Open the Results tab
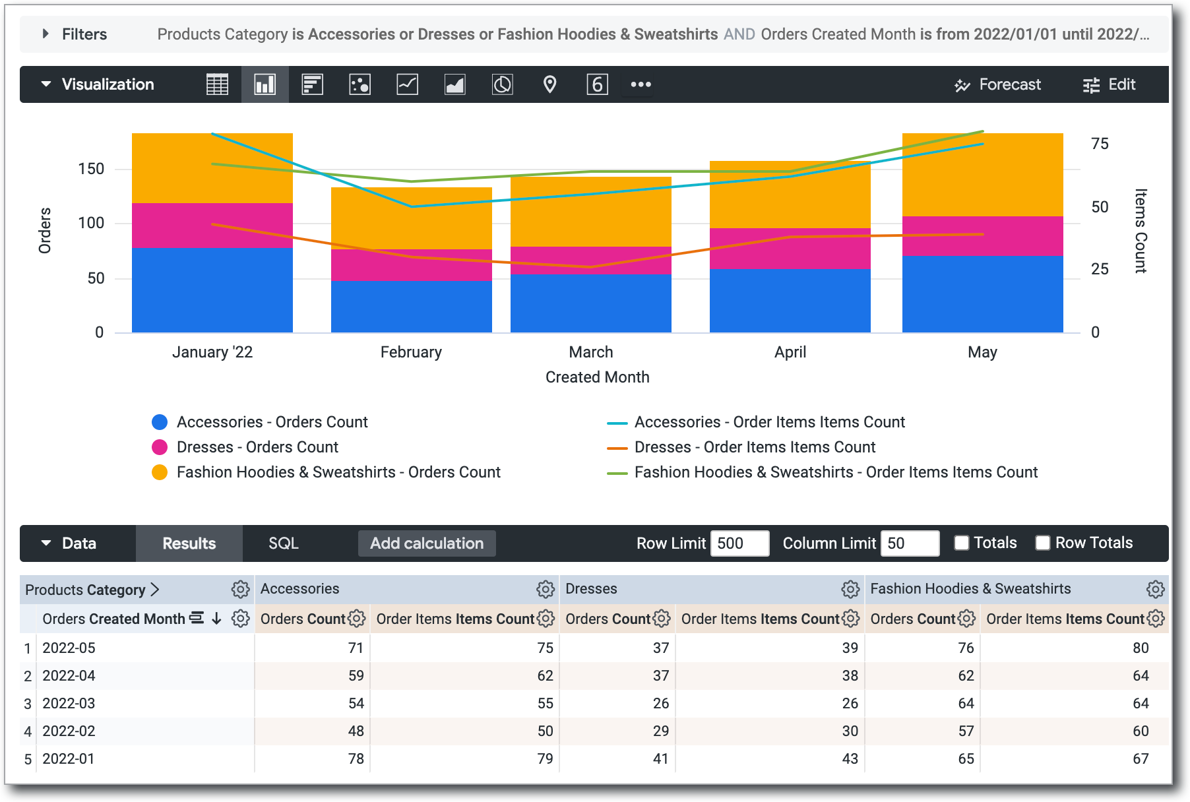The width and height of the screenshot is (1190, 802). tap(189, 543)
